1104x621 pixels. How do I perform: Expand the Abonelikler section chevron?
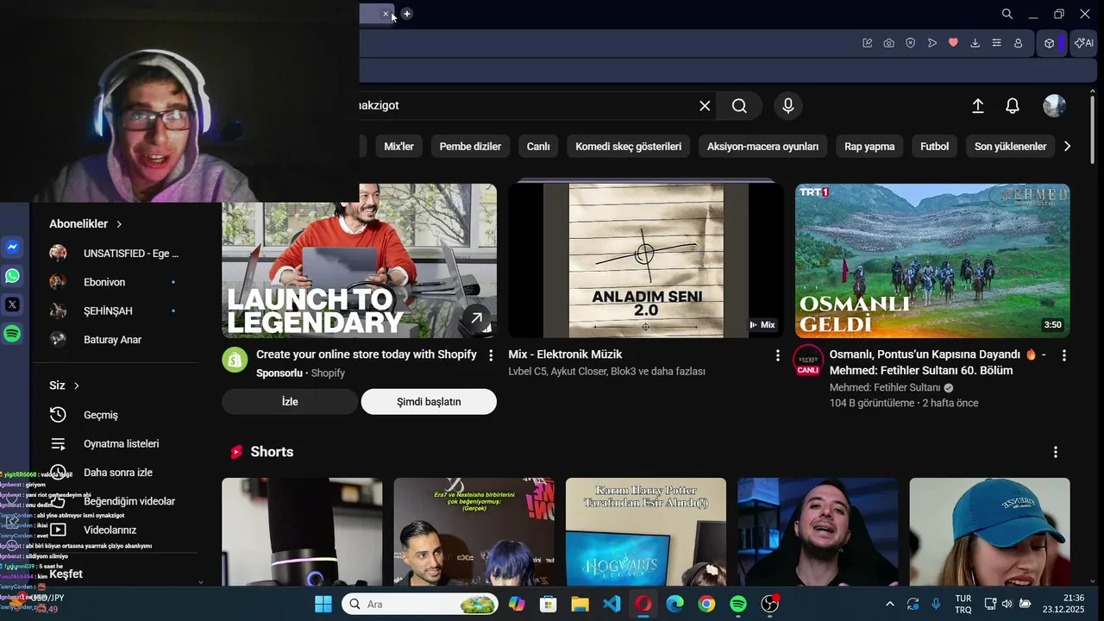[119, 224]
